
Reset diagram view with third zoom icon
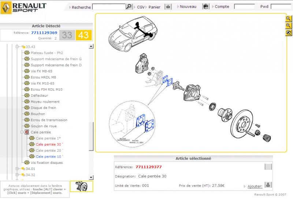click(x=289, y=33)
